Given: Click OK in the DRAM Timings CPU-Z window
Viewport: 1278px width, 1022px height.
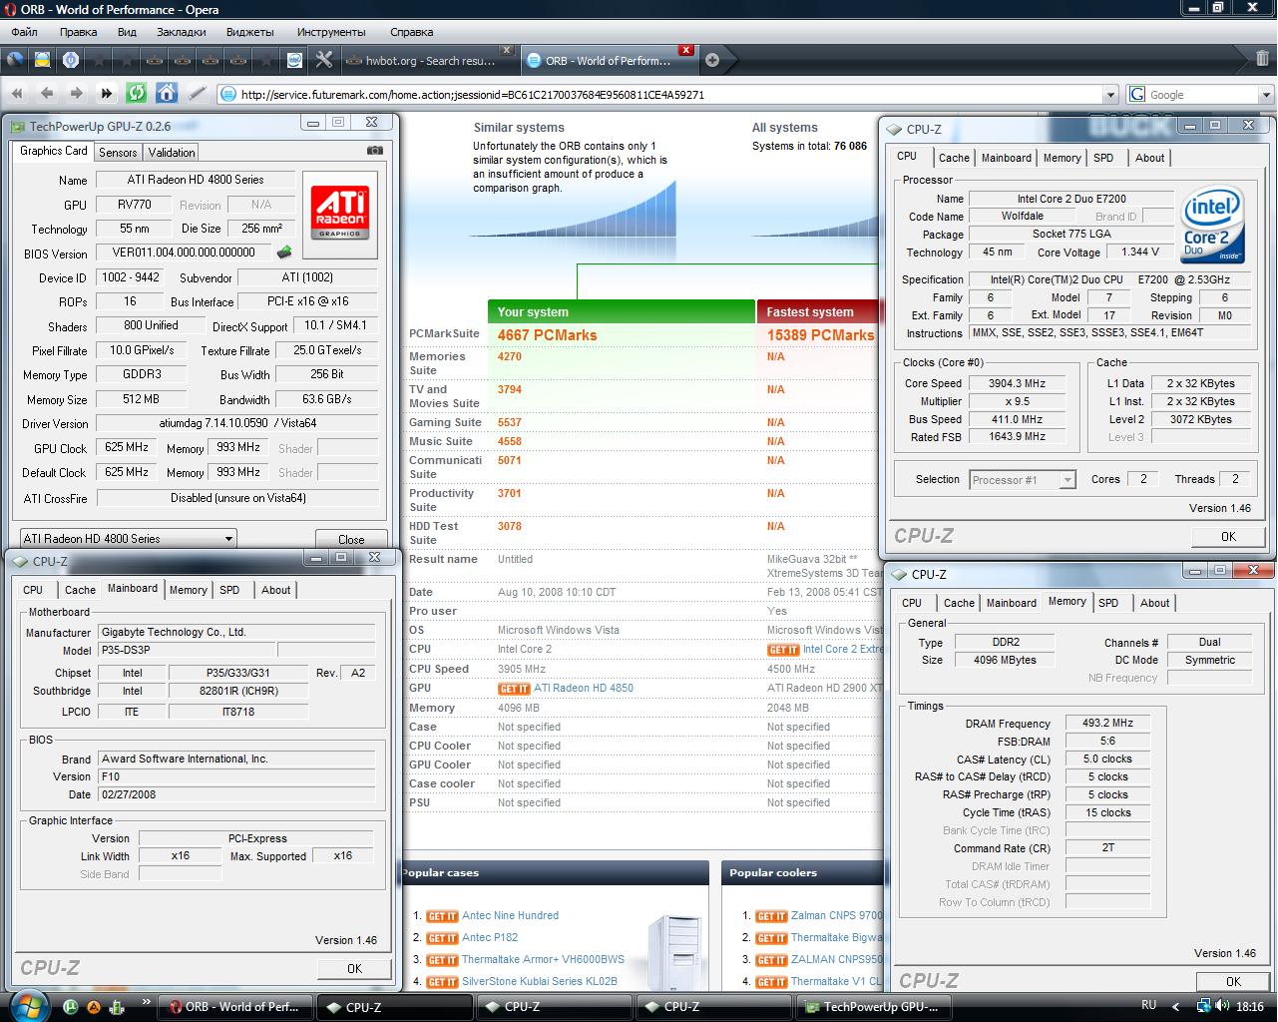Looking at the screenshot, I should (1233, 981).
